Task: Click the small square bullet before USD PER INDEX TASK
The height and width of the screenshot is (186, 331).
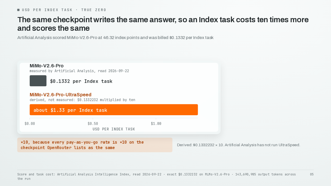Action: pos(18,10)
